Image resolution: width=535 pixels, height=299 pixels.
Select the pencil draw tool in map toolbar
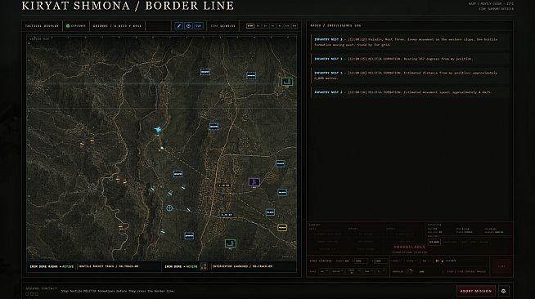click(179, 26)
